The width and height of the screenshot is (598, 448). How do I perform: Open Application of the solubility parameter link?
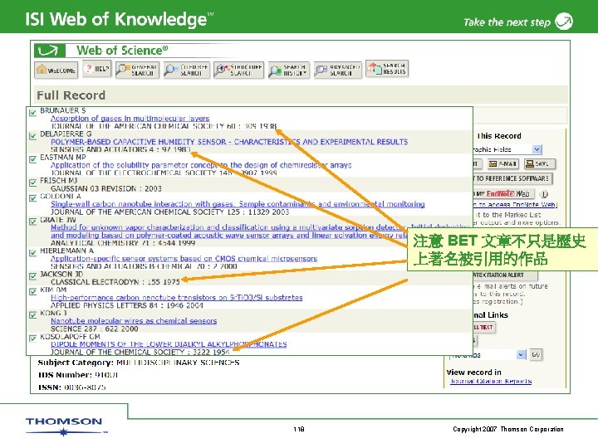click(201, 165)
